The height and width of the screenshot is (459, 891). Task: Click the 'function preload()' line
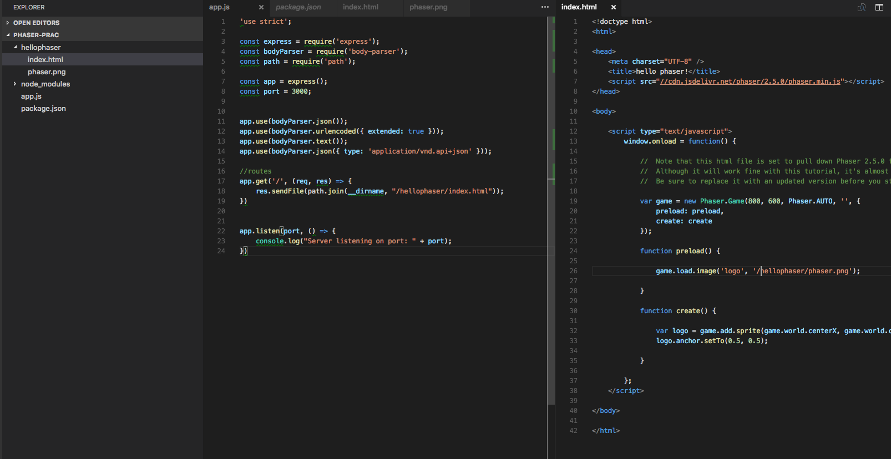680,251
